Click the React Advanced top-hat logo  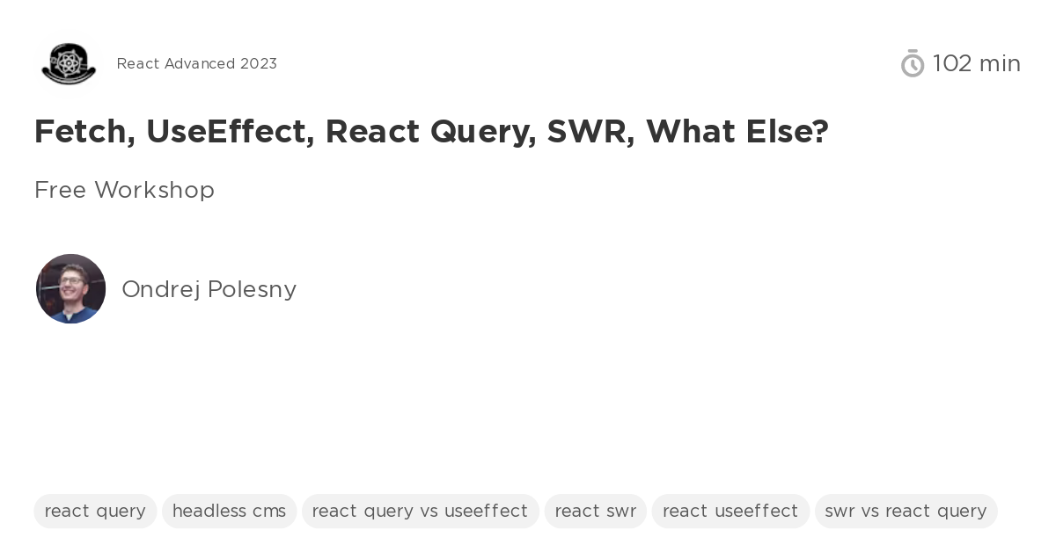point(69,63)
